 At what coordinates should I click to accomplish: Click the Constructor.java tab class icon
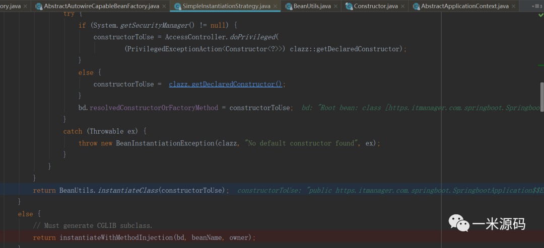click(349, 6)
